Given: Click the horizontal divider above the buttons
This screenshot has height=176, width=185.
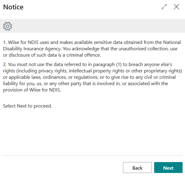Looking at the screenshot, I should pos(93,155).
